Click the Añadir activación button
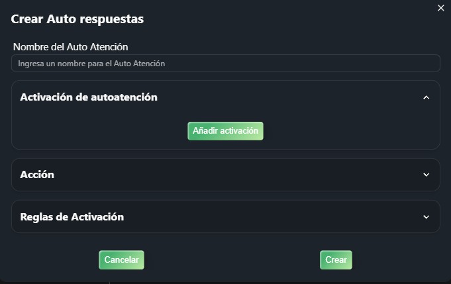This screenshot has height=284, width=451. [225, 131]
